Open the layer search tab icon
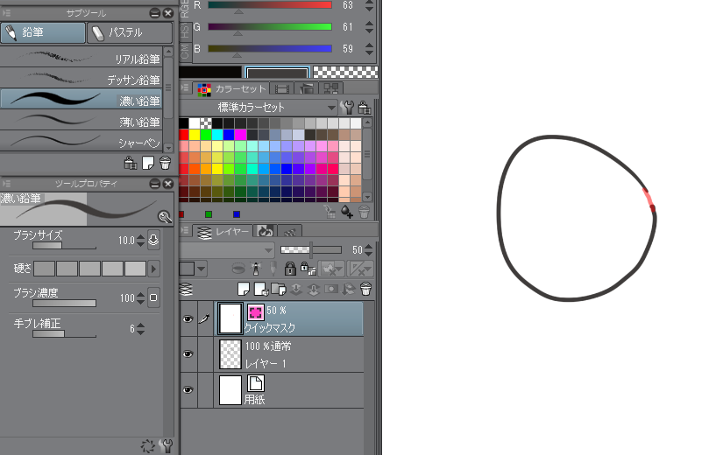The height and width of the screenshot is (455, 716). [x=265, y=232]
